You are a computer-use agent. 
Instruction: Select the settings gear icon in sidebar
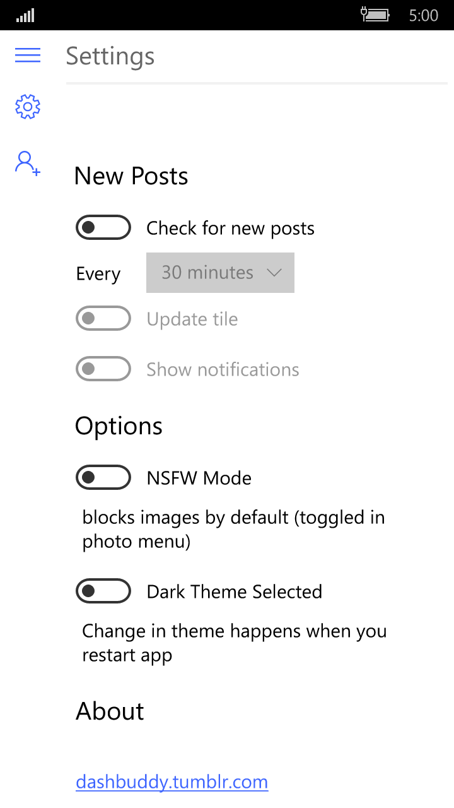(28, 107)
